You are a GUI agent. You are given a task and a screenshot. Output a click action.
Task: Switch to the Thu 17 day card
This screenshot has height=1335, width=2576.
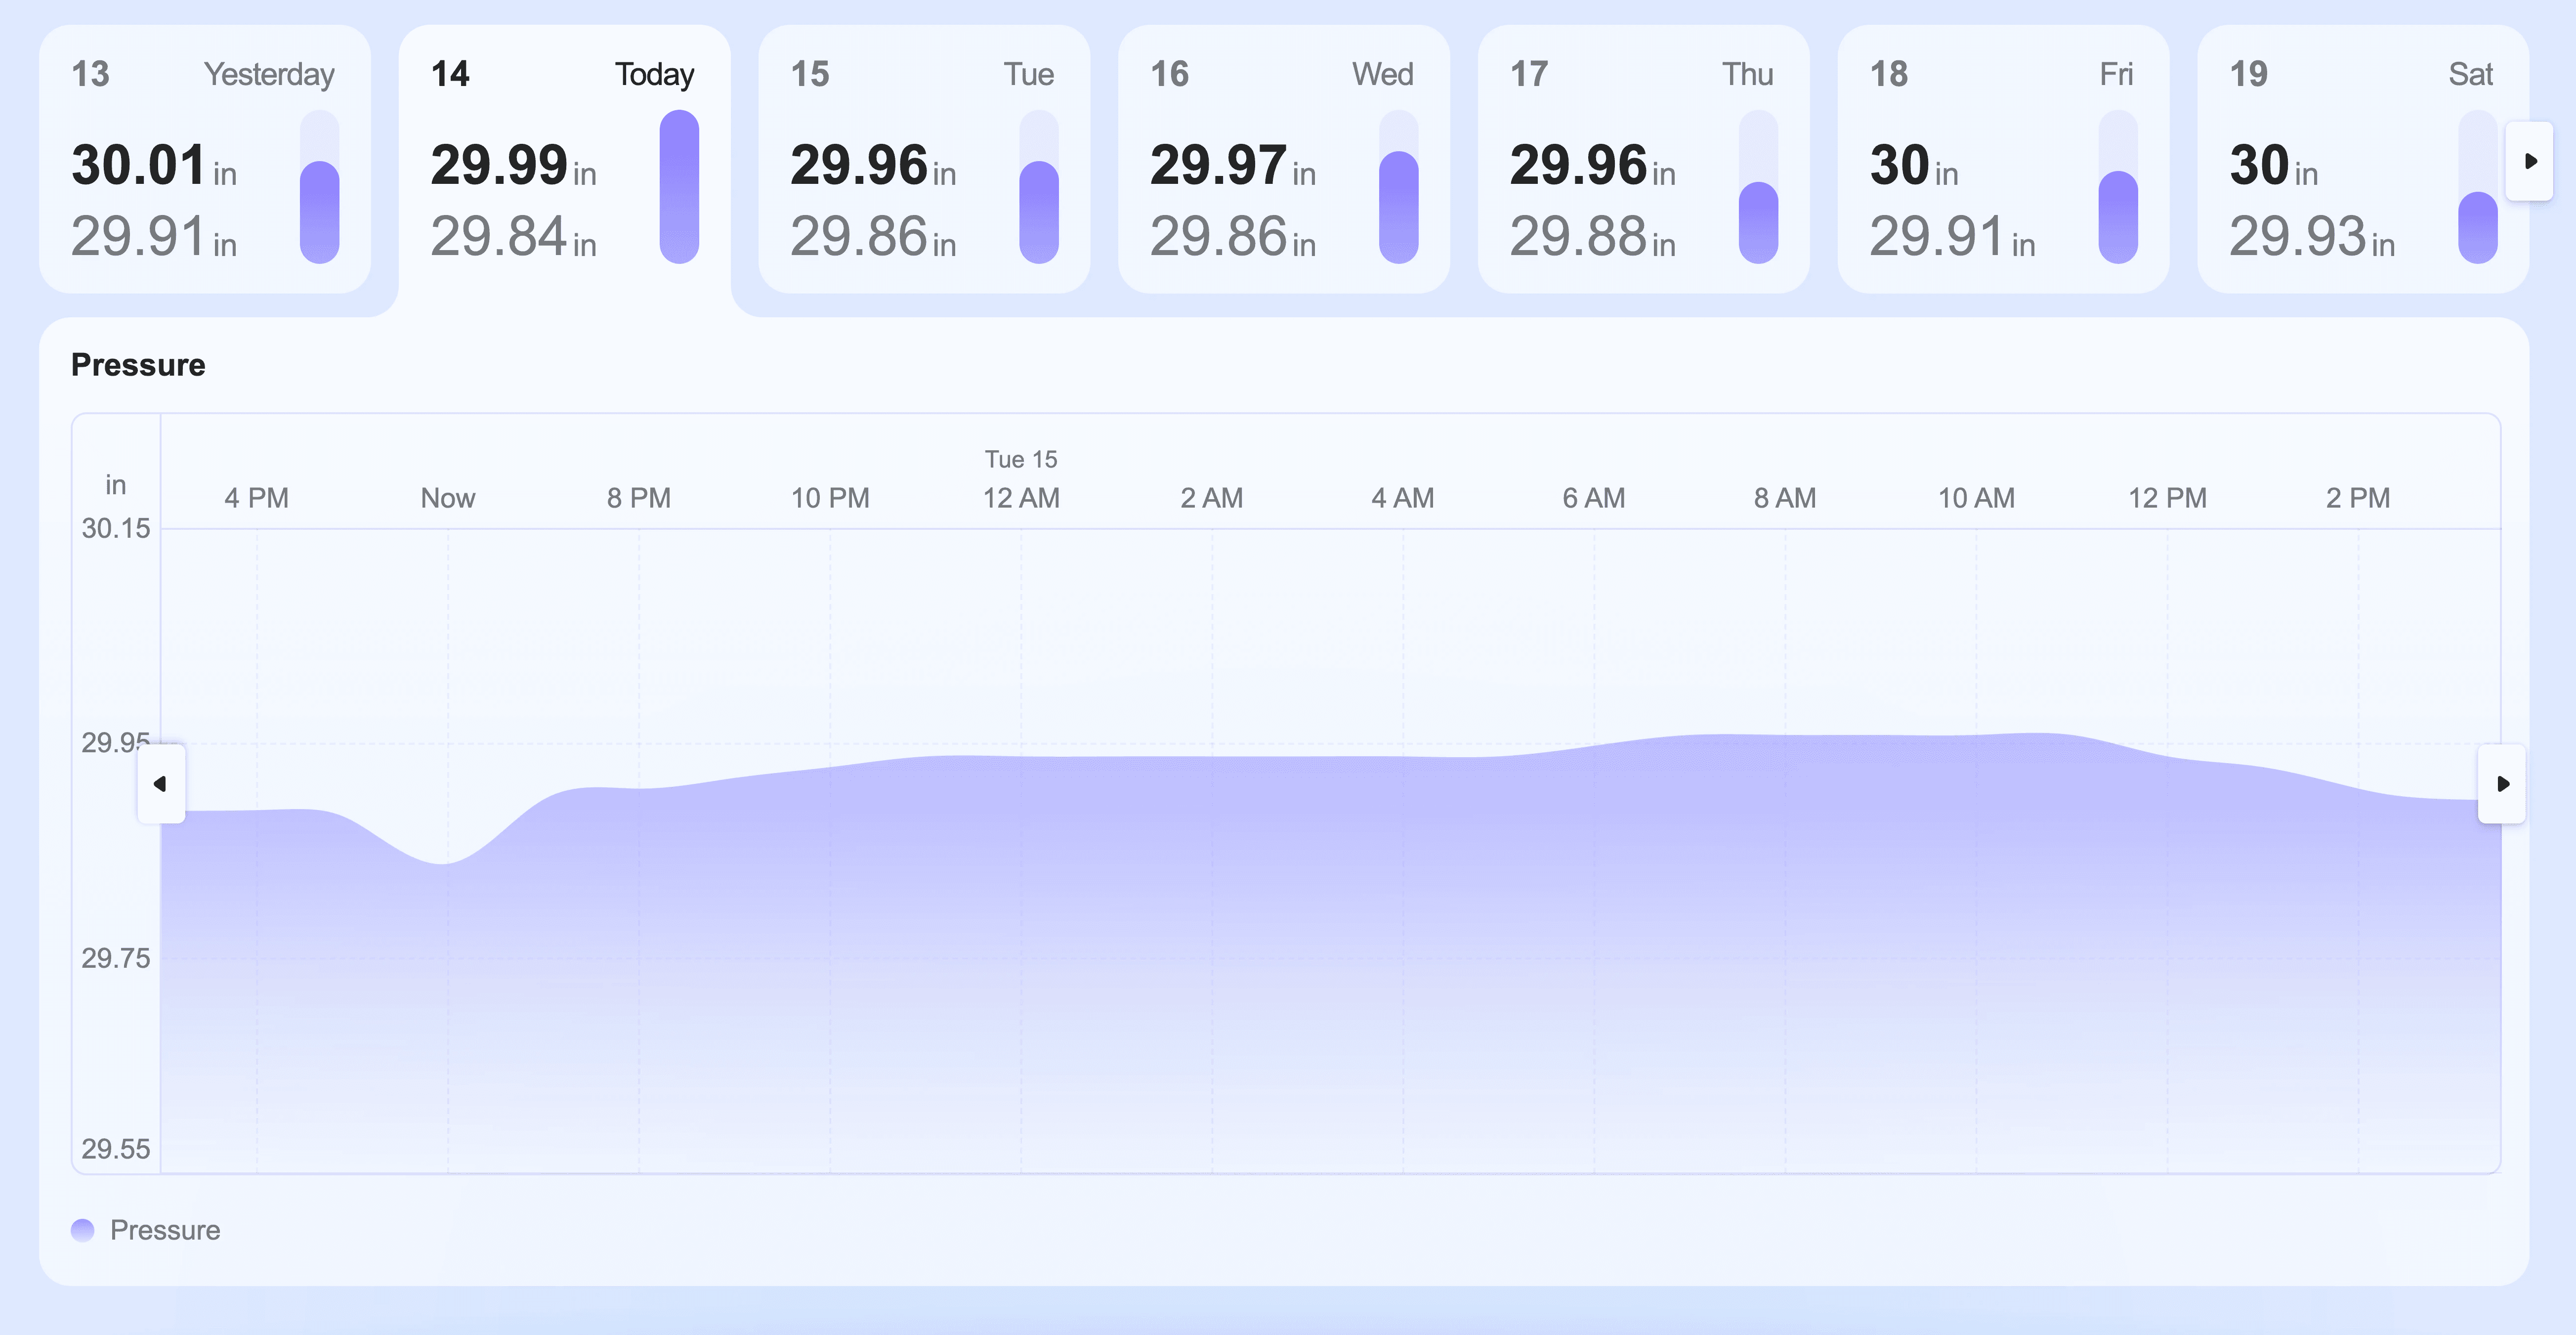(x=1643, y=160)
